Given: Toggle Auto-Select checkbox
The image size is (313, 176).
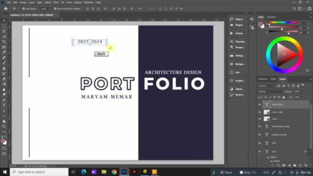Looking at the screenshot, I should tap(23, 9).
